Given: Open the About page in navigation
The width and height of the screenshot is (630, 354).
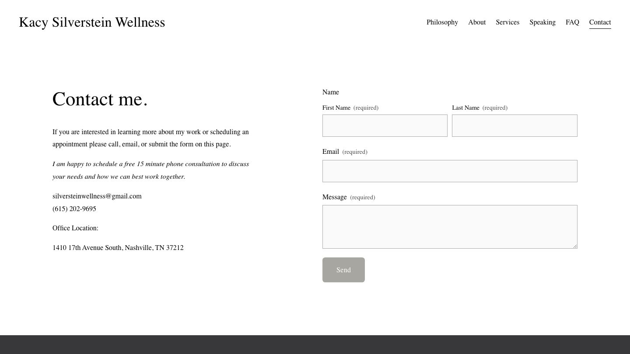Looking at the screenshot, I should click(476, 22).
